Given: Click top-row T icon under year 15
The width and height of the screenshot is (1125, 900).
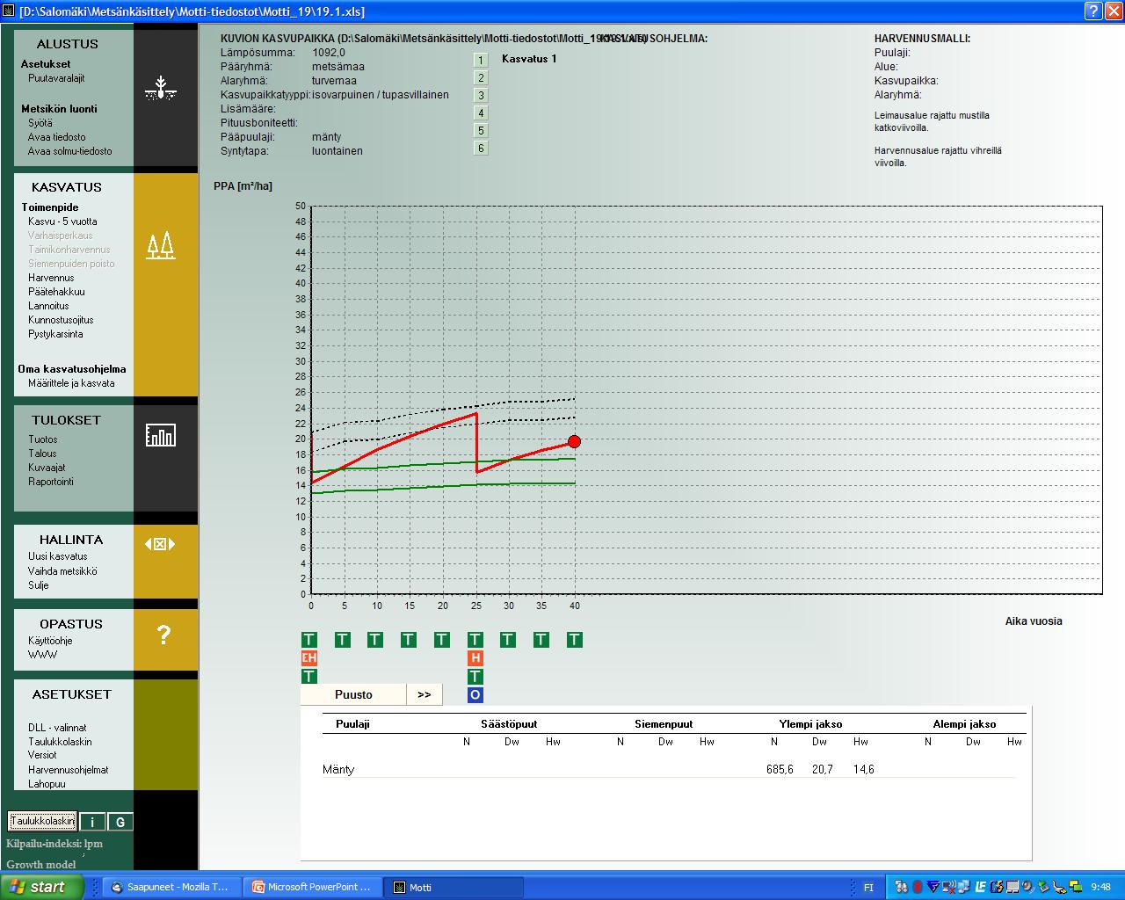Looking at the screenshot, I should point(409,640).
